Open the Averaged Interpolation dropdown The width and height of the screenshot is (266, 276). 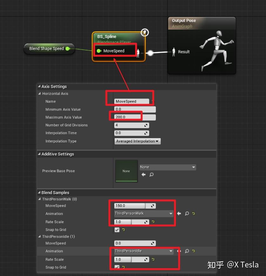[x=137, y=141]
